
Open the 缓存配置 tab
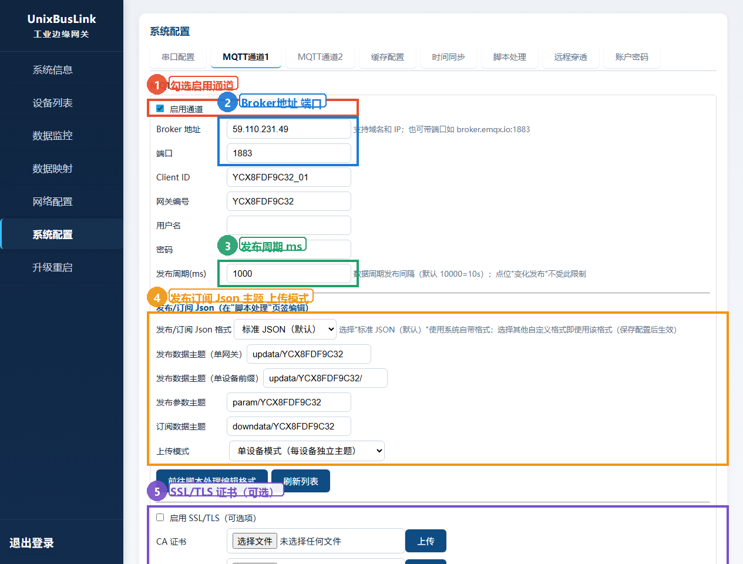[388, 57]
